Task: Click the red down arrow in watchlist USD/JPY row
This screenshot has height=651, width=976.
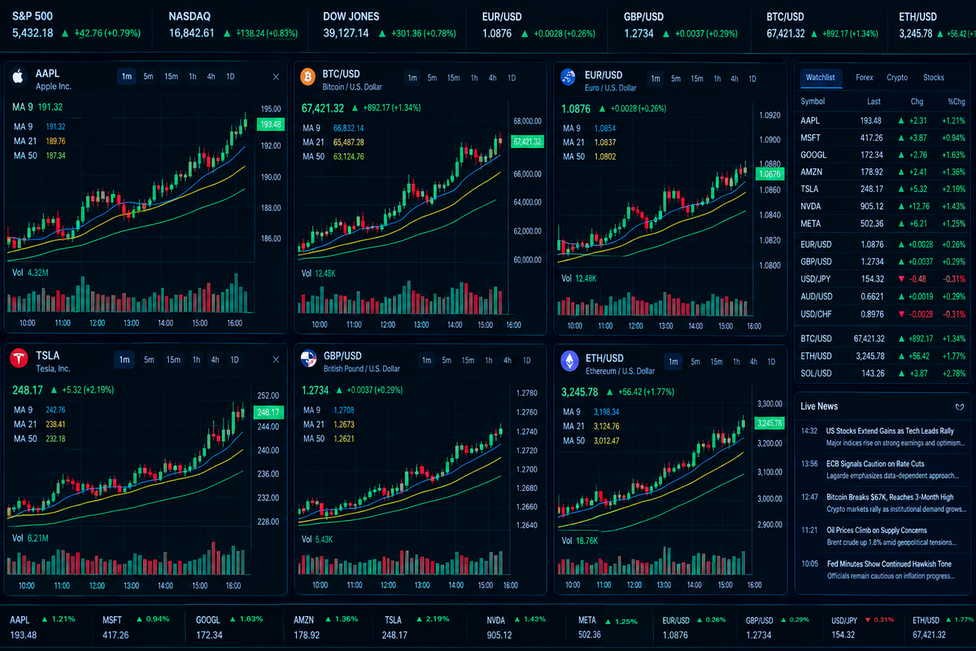Action: pyautogui.click(x=901, y=279)
